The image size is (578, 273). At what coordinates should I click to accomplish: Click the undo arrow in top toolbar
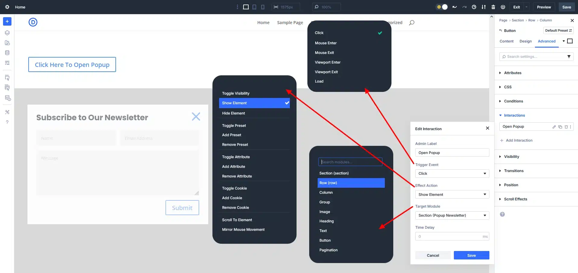(x=454, y=7)
